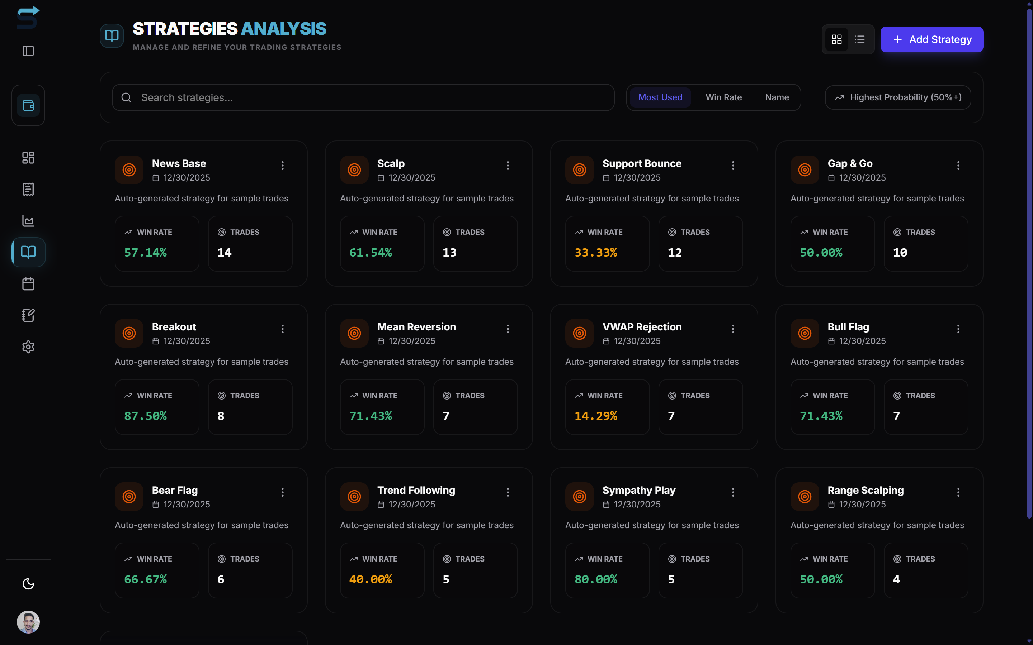This screenshot has height=645, width=1033.
Task: Open the Dashboard grid icon in sidebar
Action: coord(28,157)
